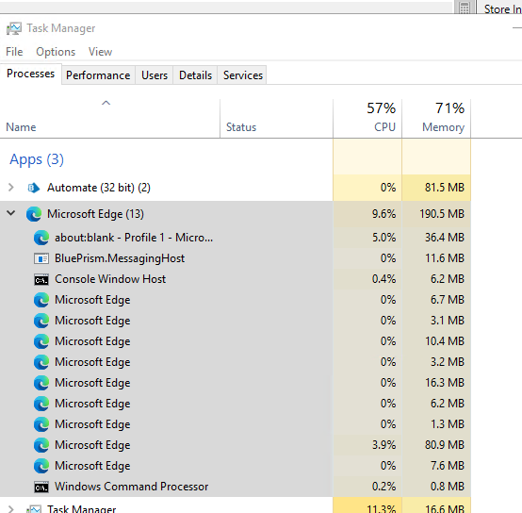Click the Task Manager process row icon

pyautogui.click(x=34, y=508)
